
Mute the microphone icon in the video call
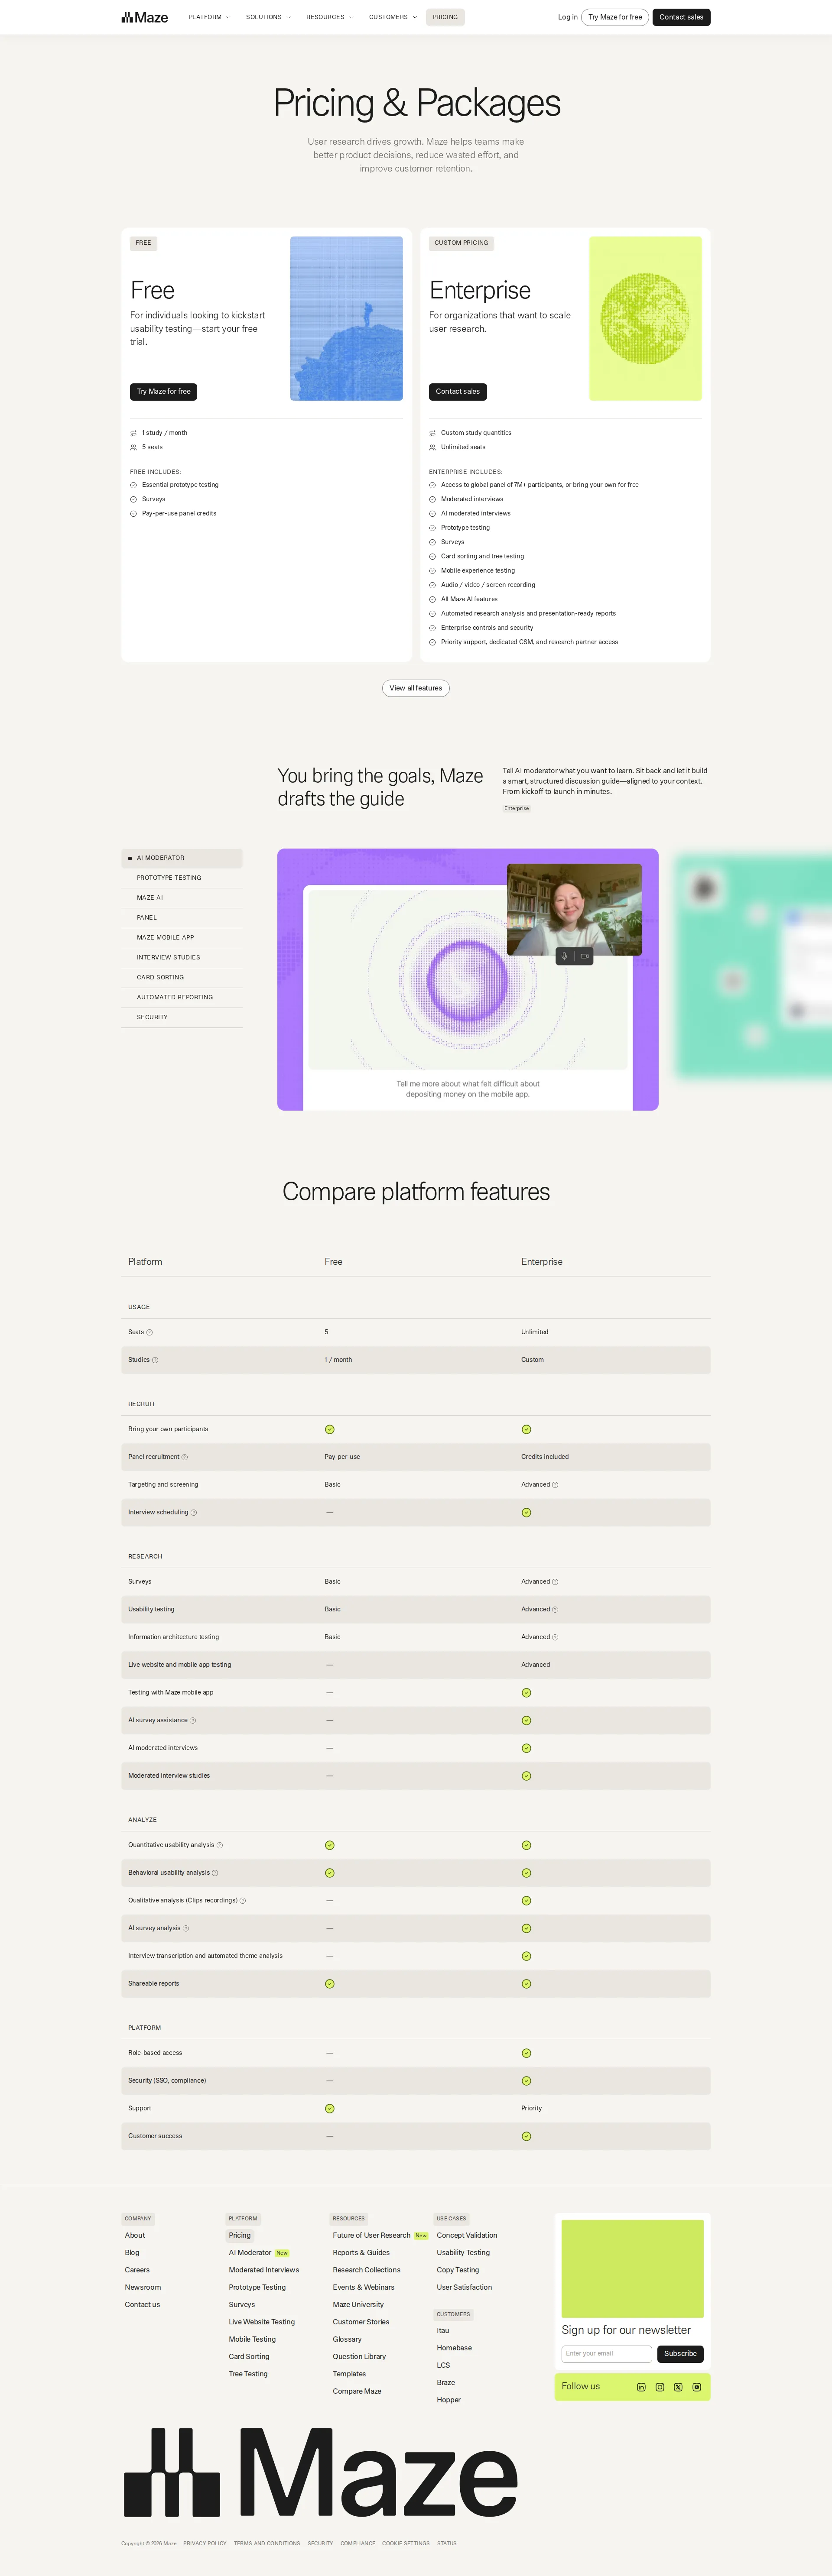click(564, 956)
